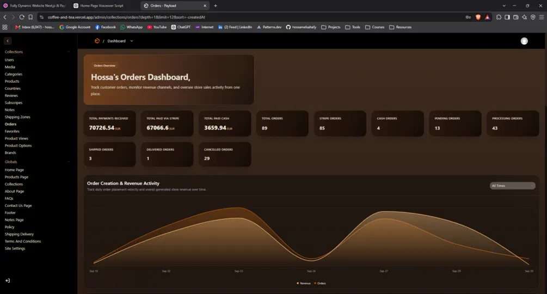Open the Tools bookmark folder

(x=353, y=27)
